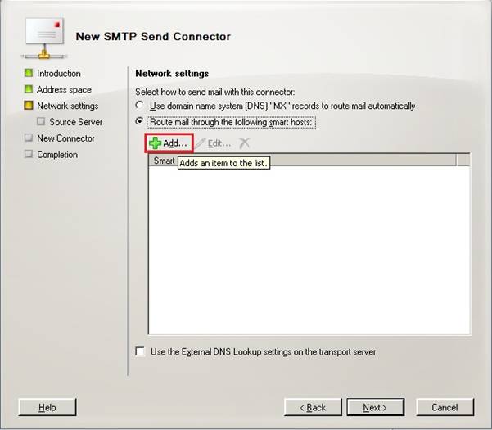Select the DNS "MX" records routing option
Screen dimensions: 492x430
click(140, 106)
